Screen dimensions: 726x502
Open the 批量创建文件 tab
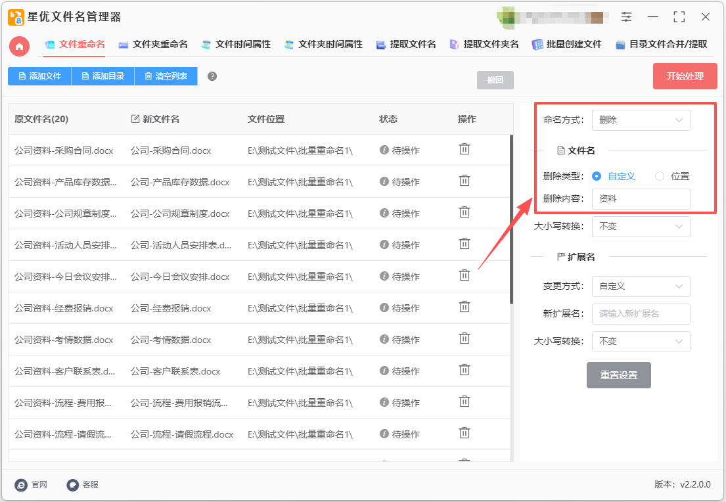click(x=567, y=45)
